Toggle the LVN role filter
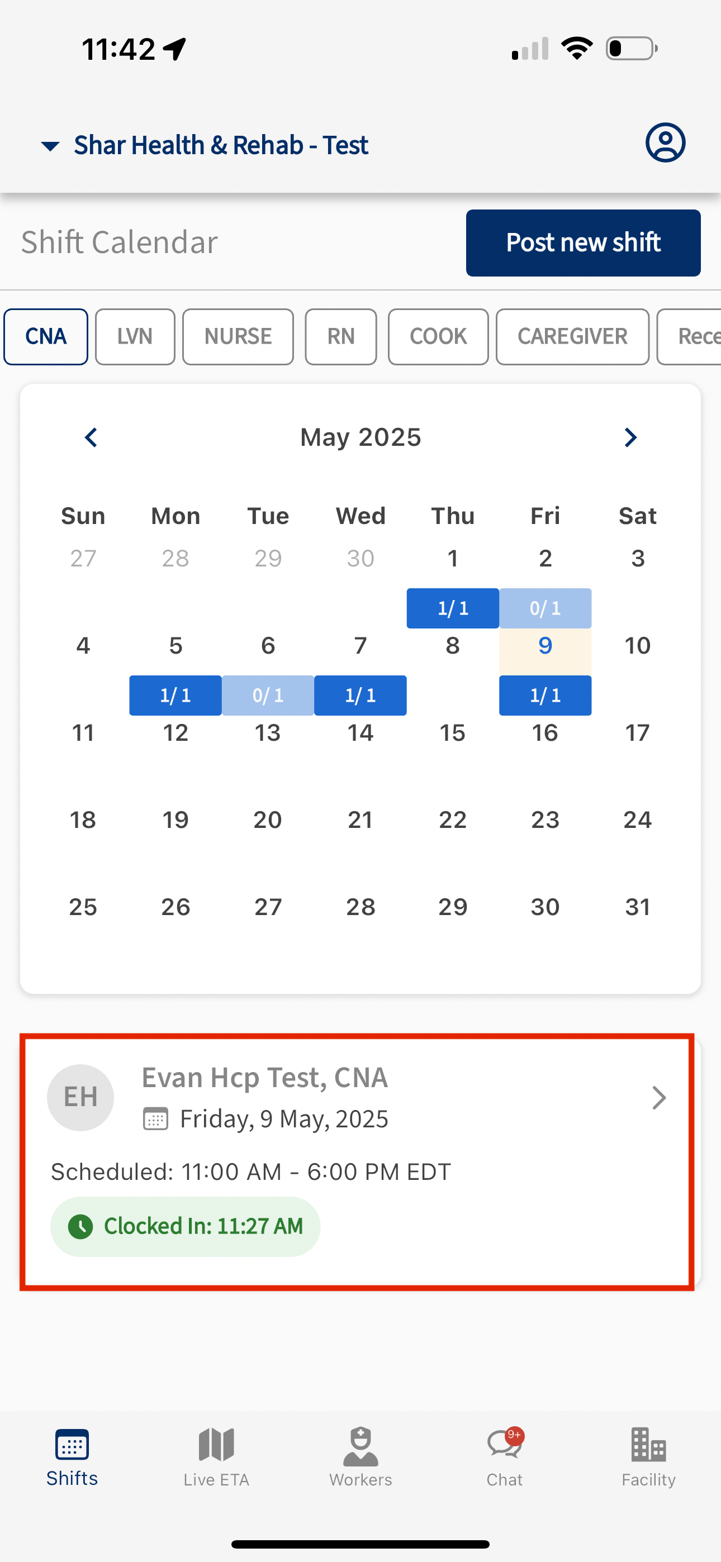The image size is (721, 1562). pyautogui.click(x=135, y=336)
